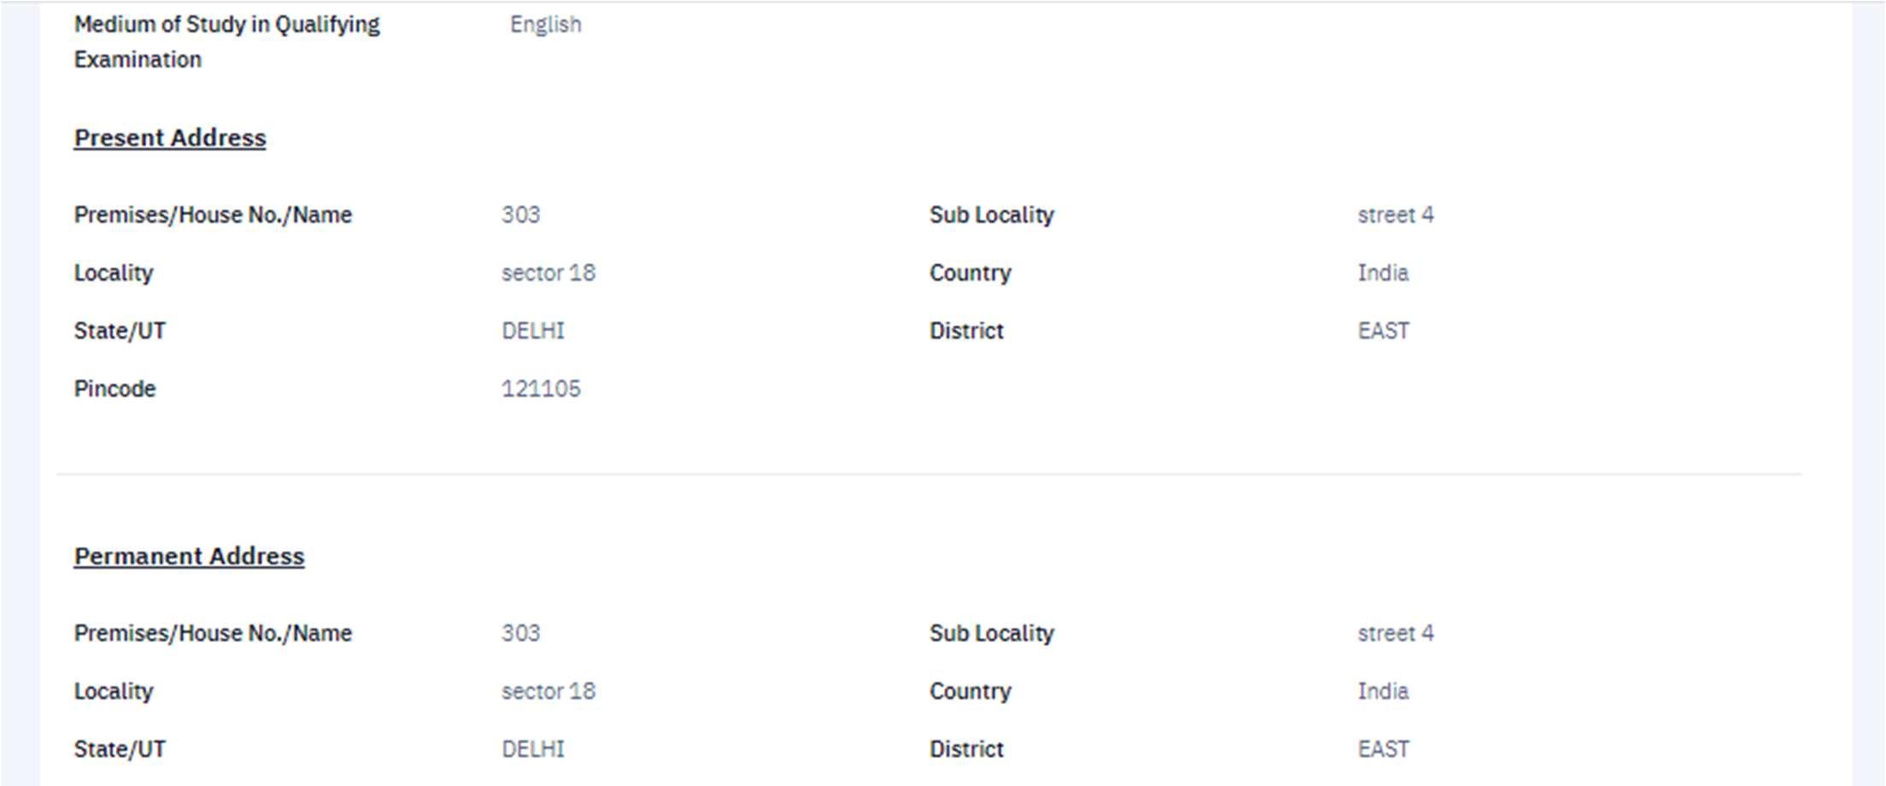Click the pincode value 121105

[540, 389]
